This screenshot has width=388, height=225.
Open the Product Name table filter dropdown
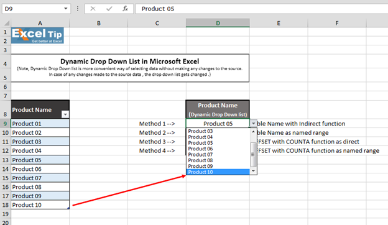(x=65, y=114)
